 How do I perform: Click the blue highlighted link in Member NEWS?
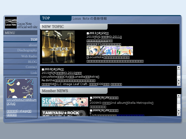click(x=130, y=115)
